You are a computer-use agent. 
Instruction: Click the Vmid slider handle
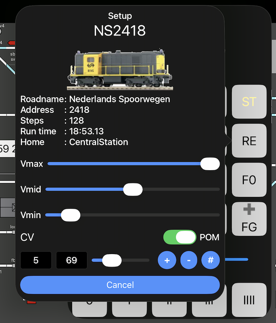(133, 189)
